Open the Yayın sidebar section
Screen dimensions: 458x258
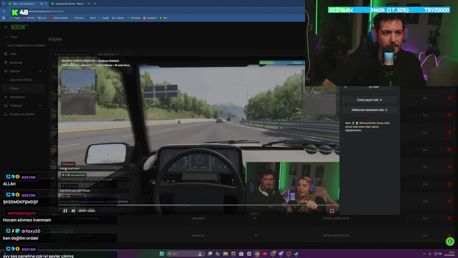point(14,37)
